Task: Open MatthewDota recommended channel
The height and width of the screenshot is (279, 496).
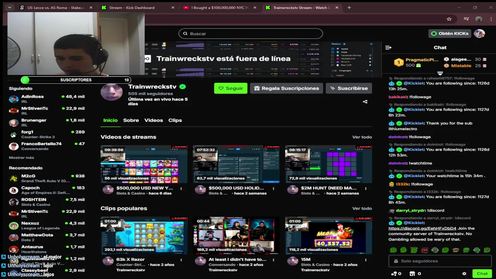Action: click(x=47, y=238)
